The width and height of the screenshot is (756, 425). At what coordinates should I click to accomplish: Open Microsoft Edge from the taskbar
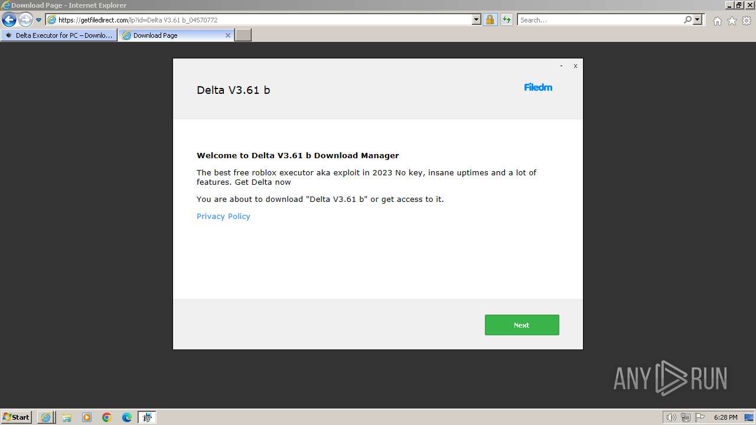coord(127,417)
